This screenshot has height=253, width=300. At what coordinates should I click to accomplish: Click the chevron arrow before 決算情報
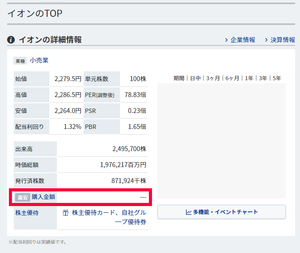[x=266, y=40]
